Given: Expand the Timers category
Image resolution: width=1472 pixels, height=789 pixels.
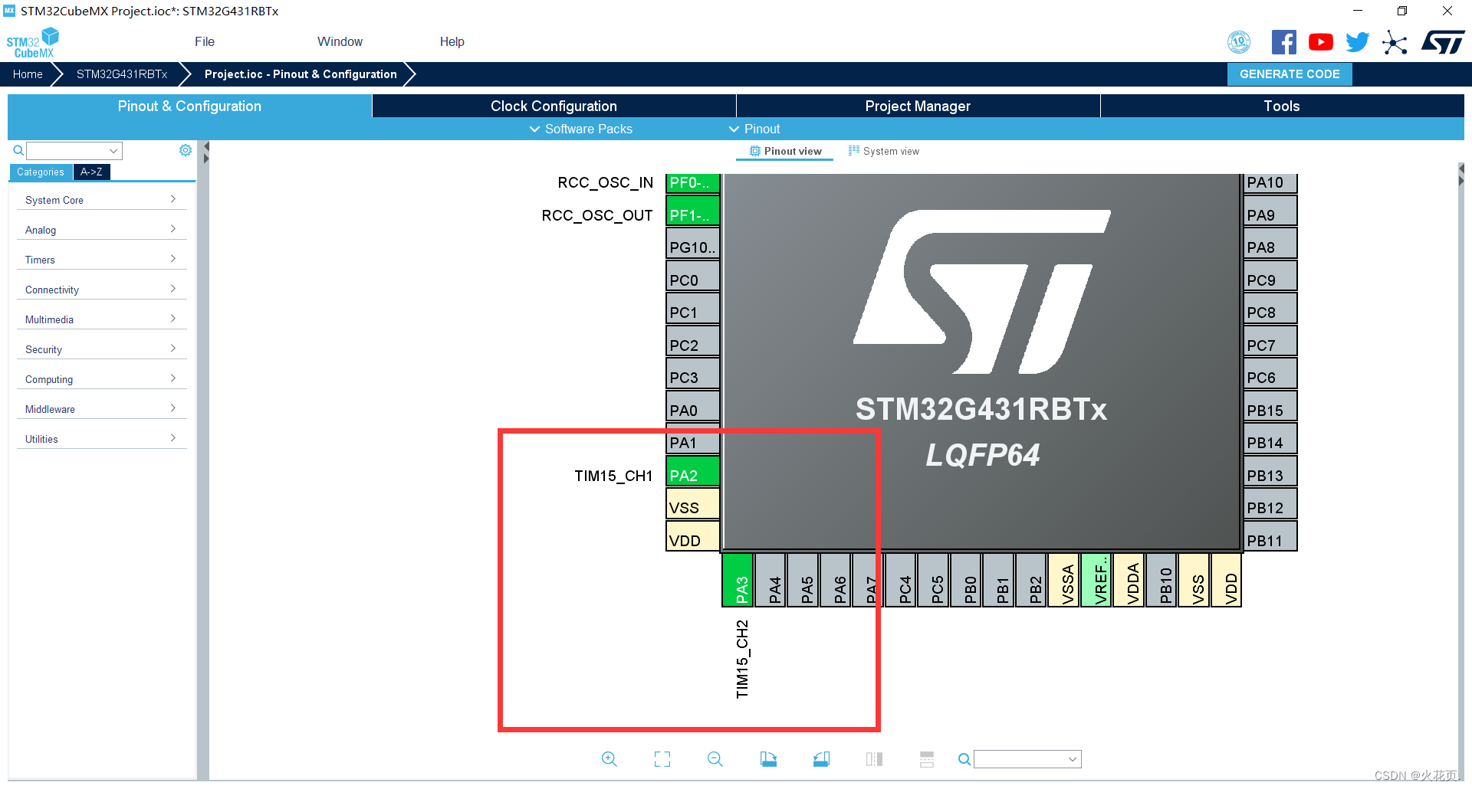Looking at the screenshot, I should [101, 260].
